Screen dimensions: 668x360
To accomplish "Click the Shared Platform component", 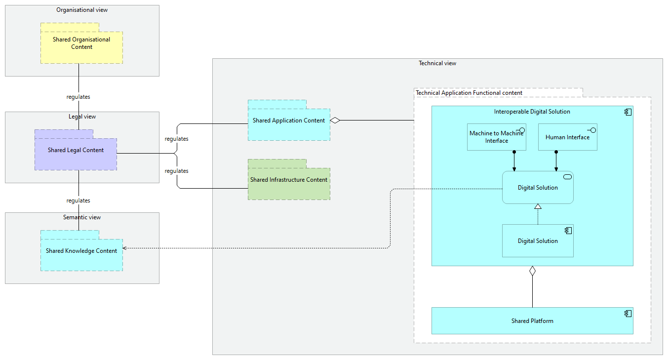I will 532,321.
